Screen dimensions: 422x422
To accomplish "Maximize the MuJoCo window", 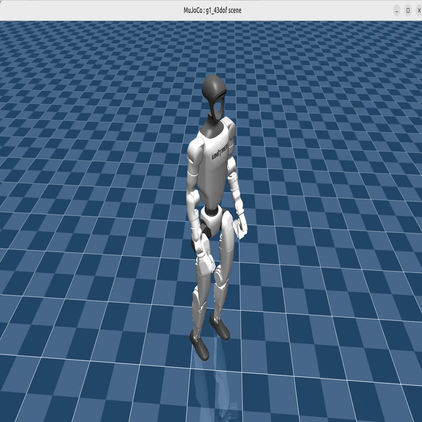I will 408,11.
